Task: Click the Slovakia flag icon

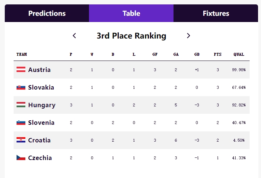Action: (x=21, y=87)
